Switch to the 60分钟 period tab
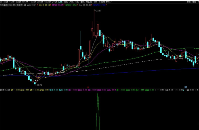The image size is (199, 130). click(x=48, y=2)
